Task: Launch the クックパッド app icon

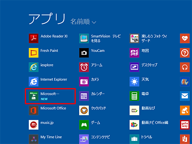Action: pos(84,110)
